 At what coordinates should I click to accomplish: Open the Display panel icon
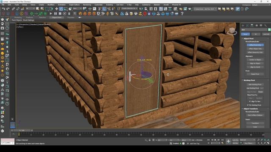(261, 25)
